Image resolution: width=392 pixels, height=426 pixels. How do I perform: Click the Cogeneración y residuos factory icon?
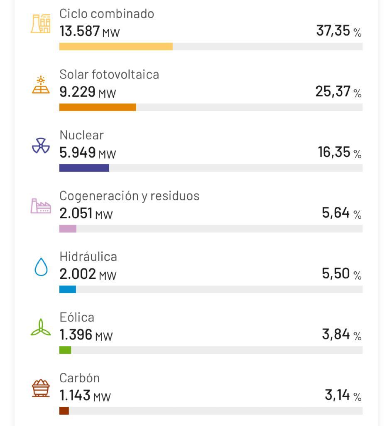(41, 206)
